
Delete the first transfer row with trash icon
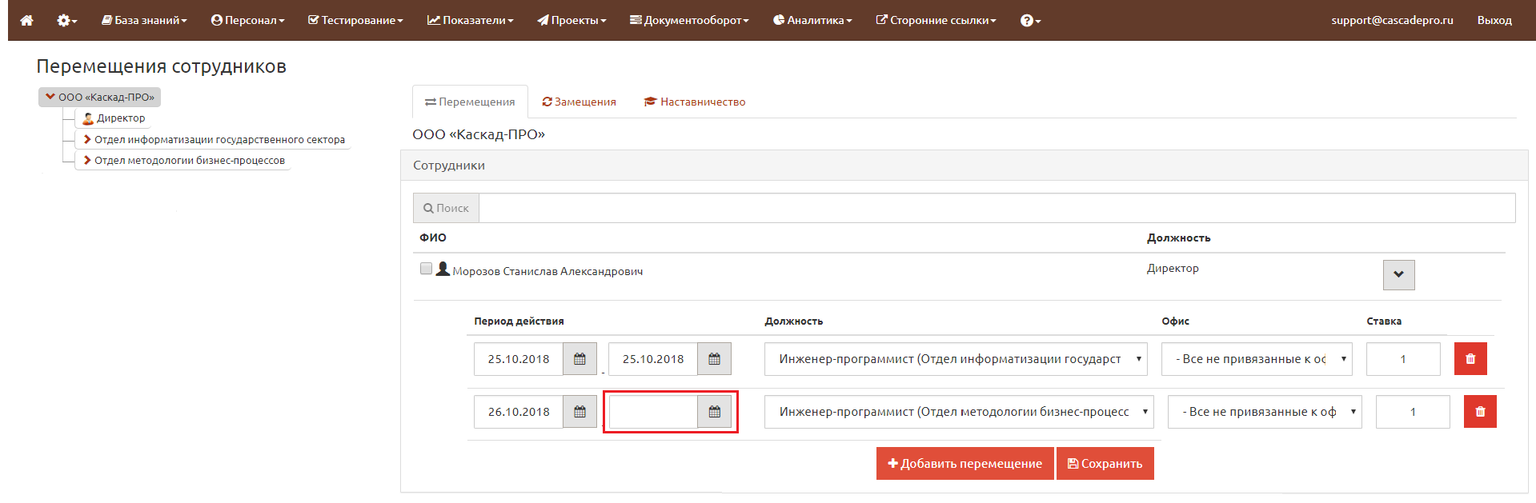coord(1470,359)
